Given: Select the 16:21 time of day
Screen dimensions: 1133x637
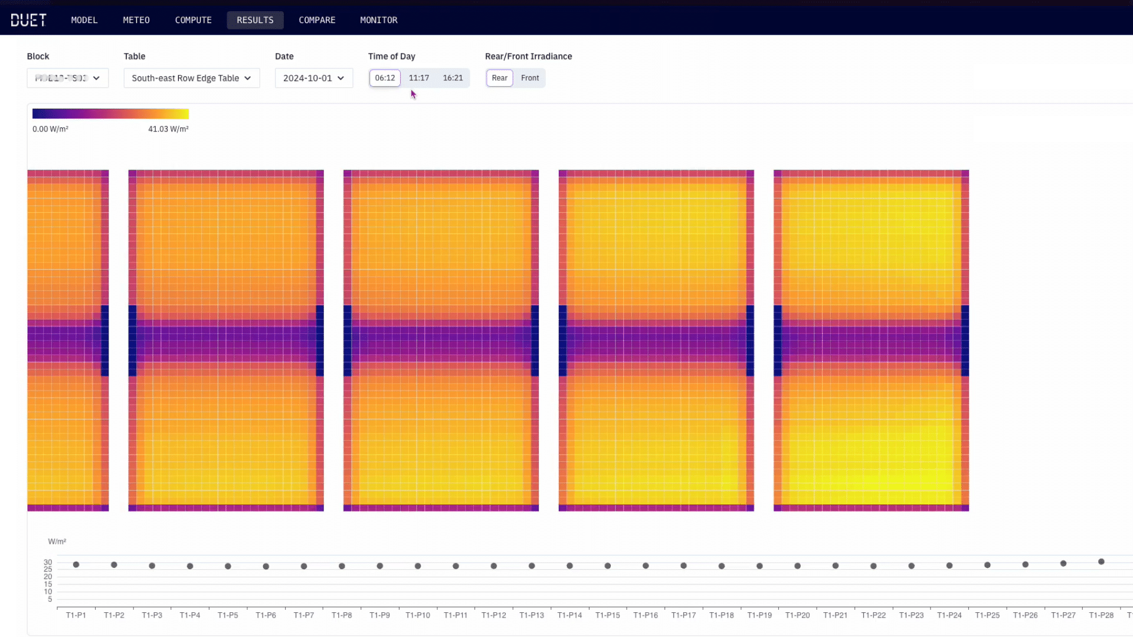Looking at the screenshot, I should [x=453, y=78].
